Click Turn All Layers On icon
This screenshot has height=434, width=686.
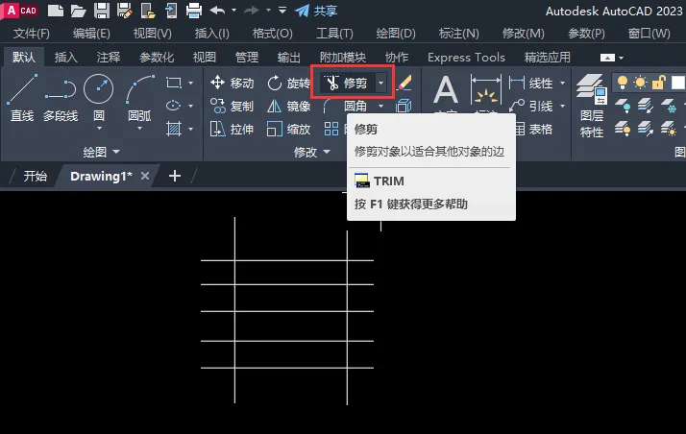(x=623, y=129)
